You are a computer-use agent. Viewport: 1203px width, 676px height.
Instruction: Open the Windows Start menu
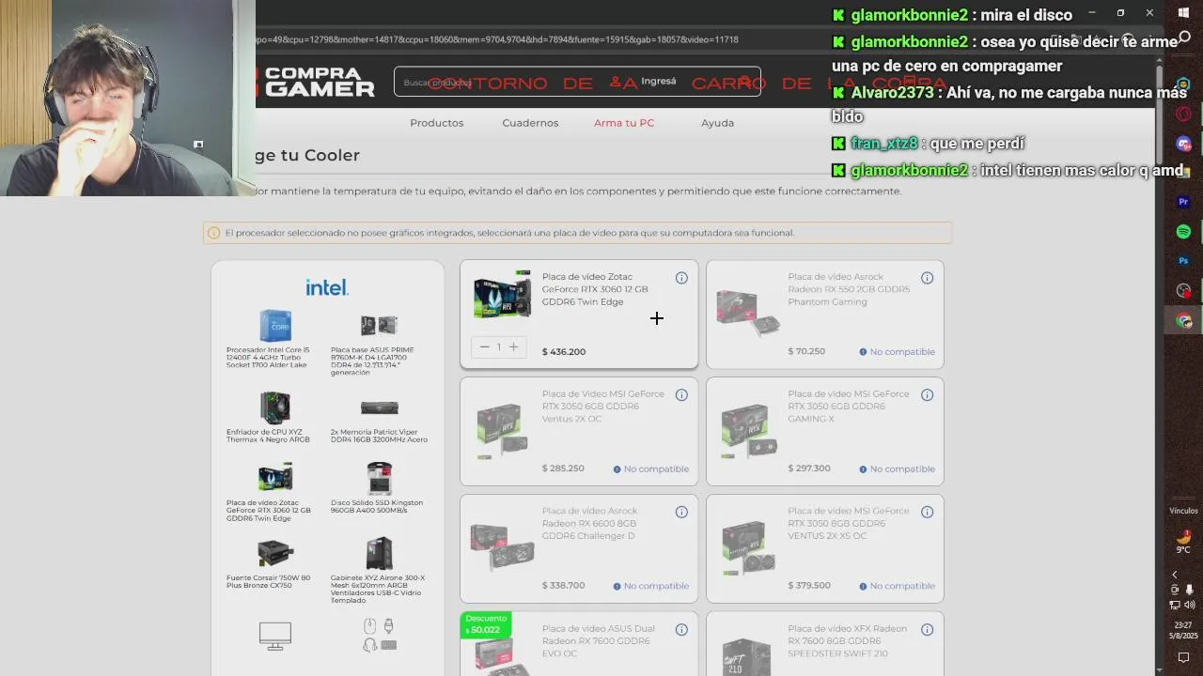coord(1183,12)
